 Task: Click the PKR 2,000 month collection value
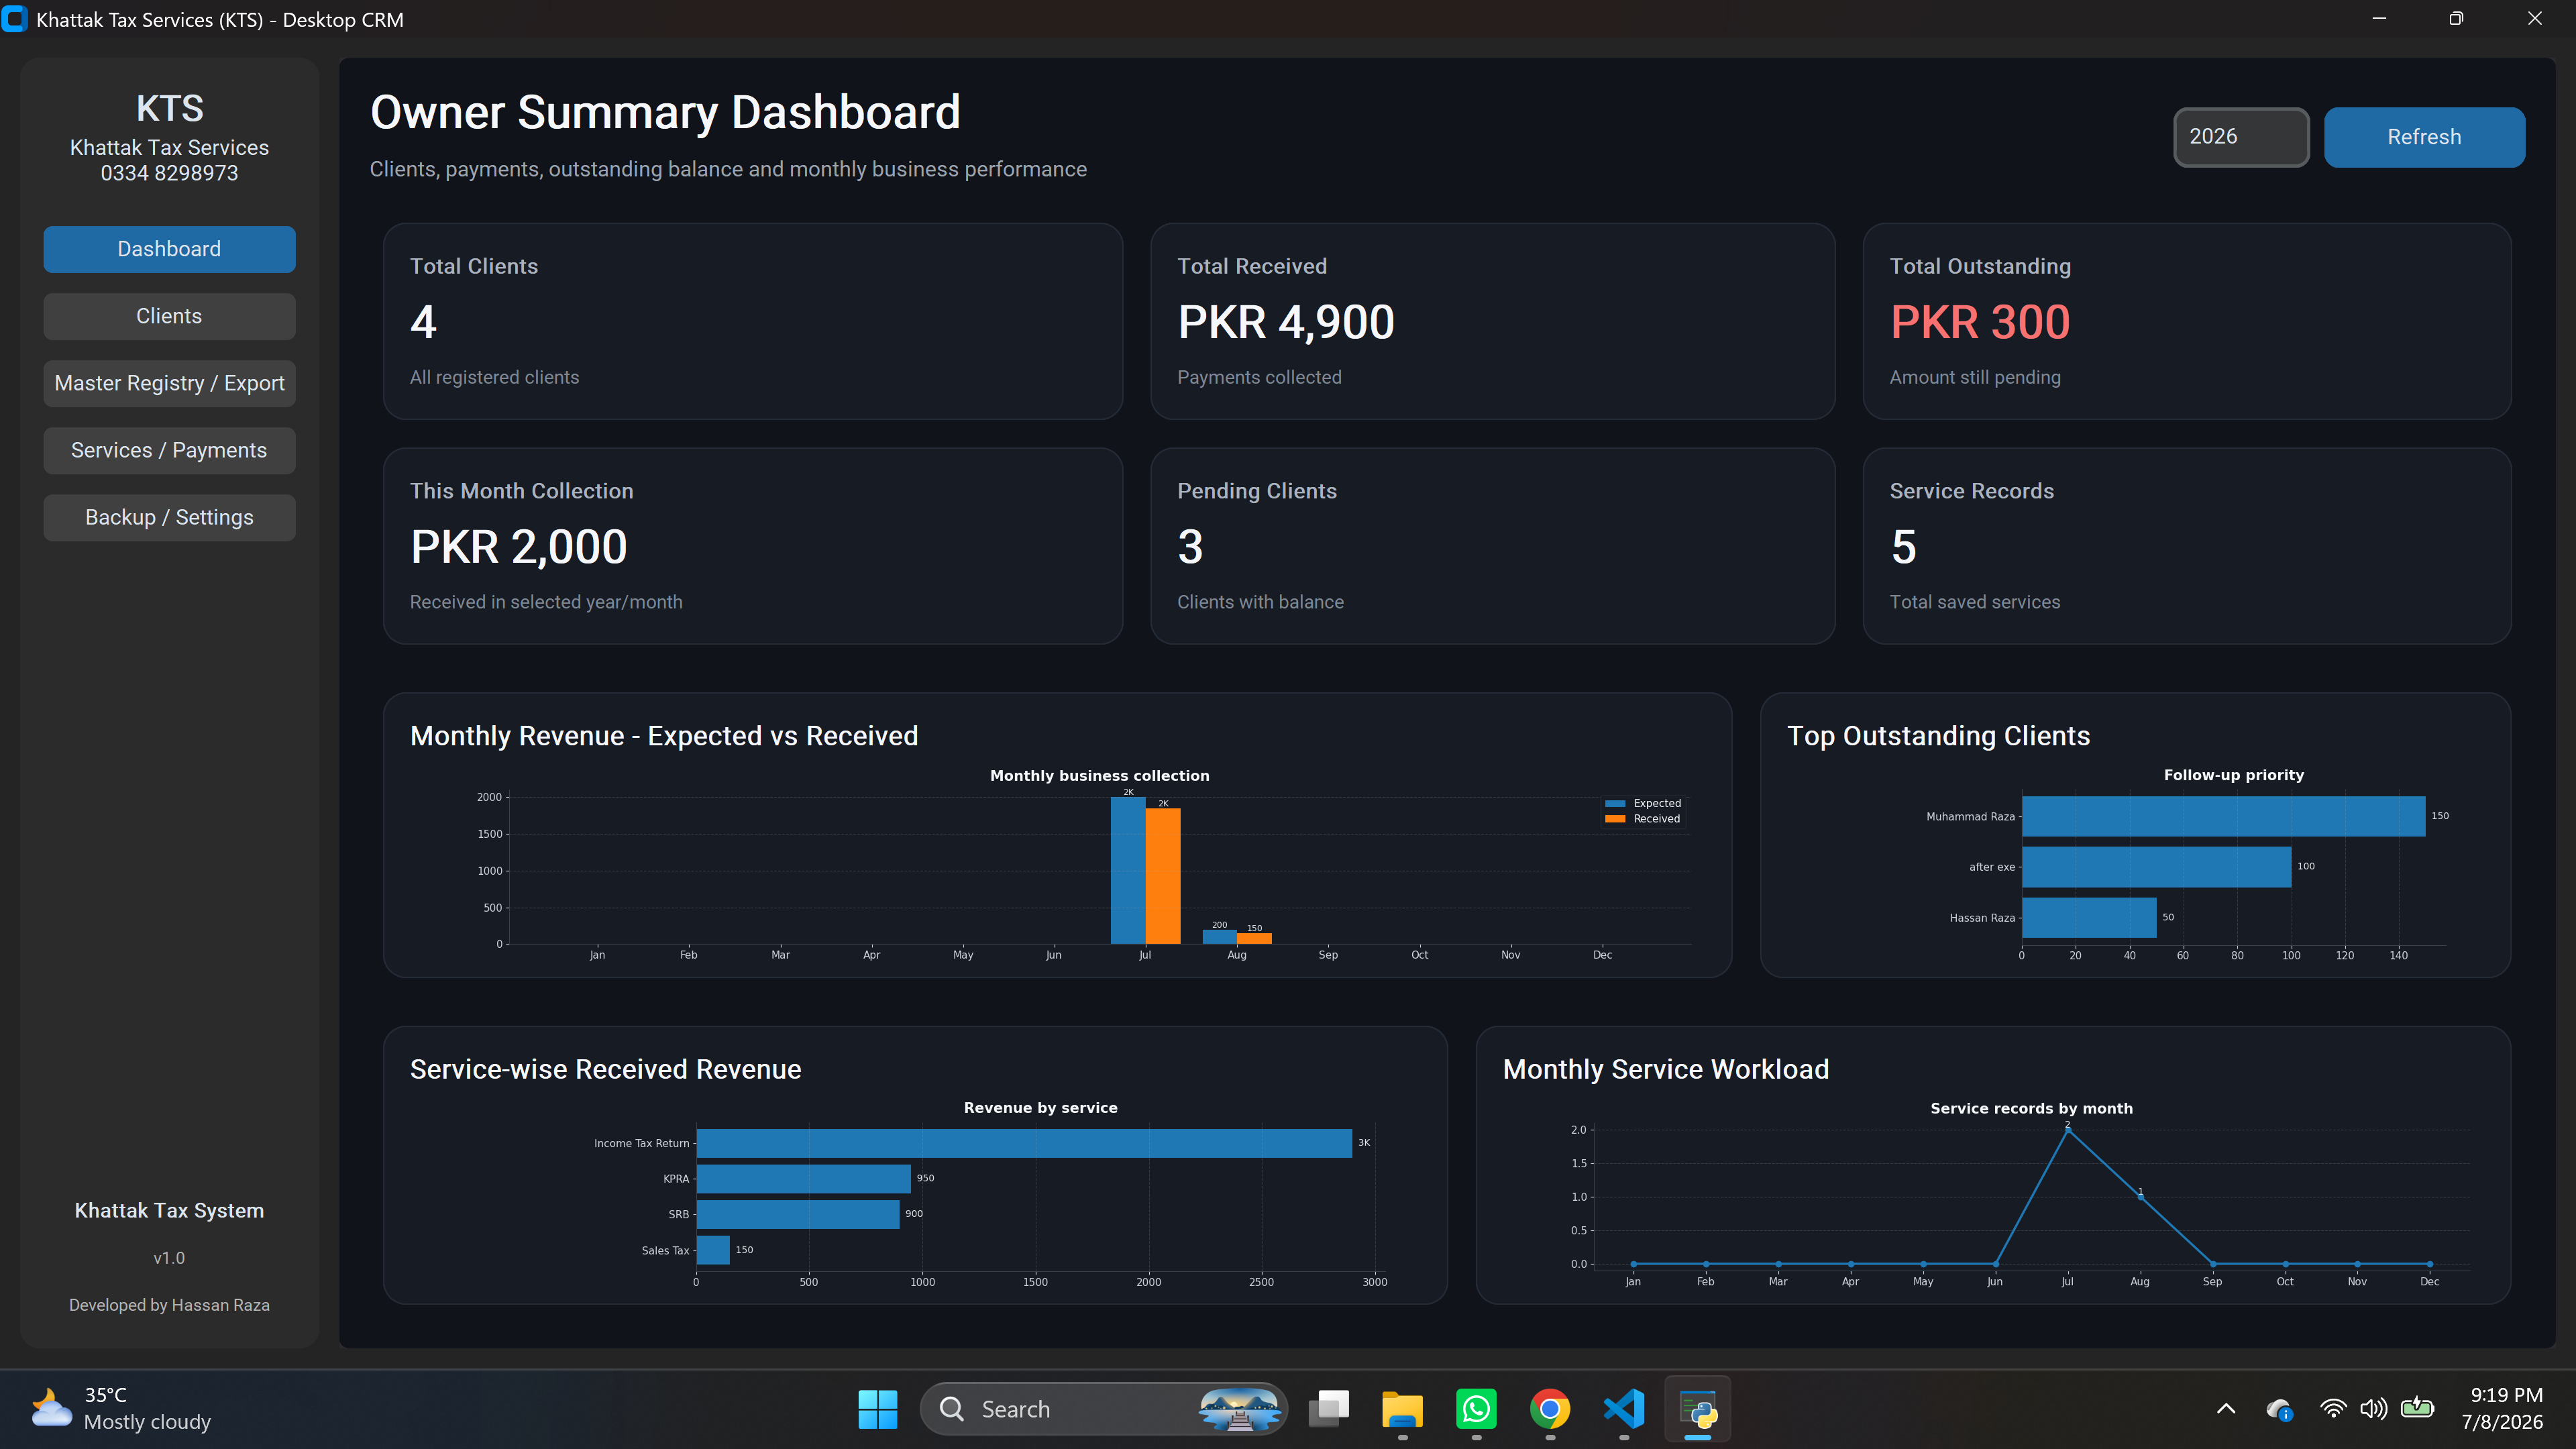[x=519, y=547]
